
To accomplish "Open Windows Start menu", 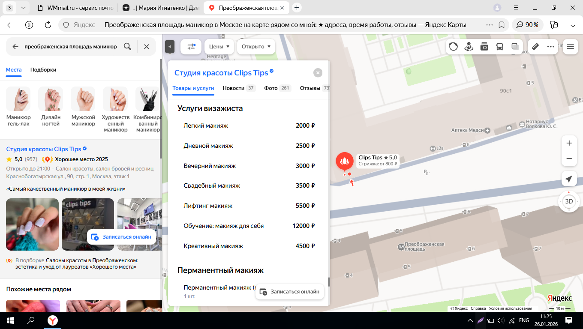I will coord(10,320).
